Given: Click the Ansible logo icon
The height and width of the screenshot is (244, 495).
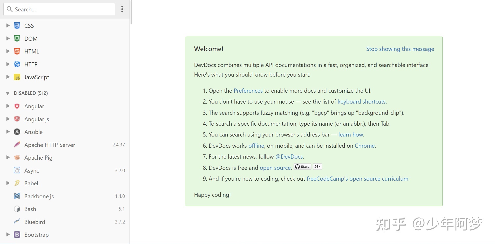Looking at the screenshot, I should pos(17,132).
